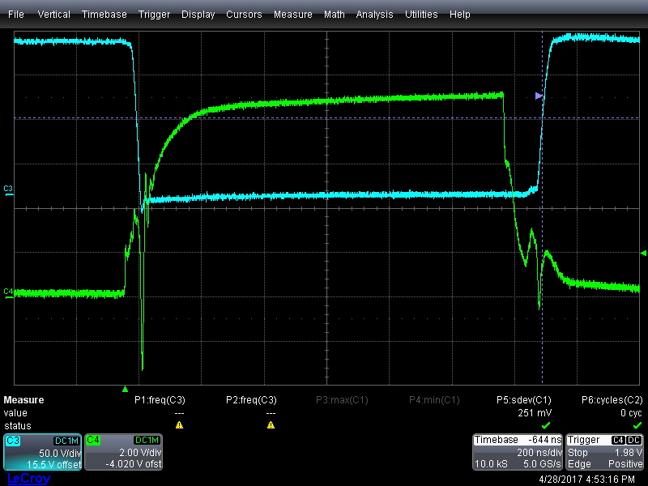
Task: Select the C3 trace ground marker
Action: point(8,190)
